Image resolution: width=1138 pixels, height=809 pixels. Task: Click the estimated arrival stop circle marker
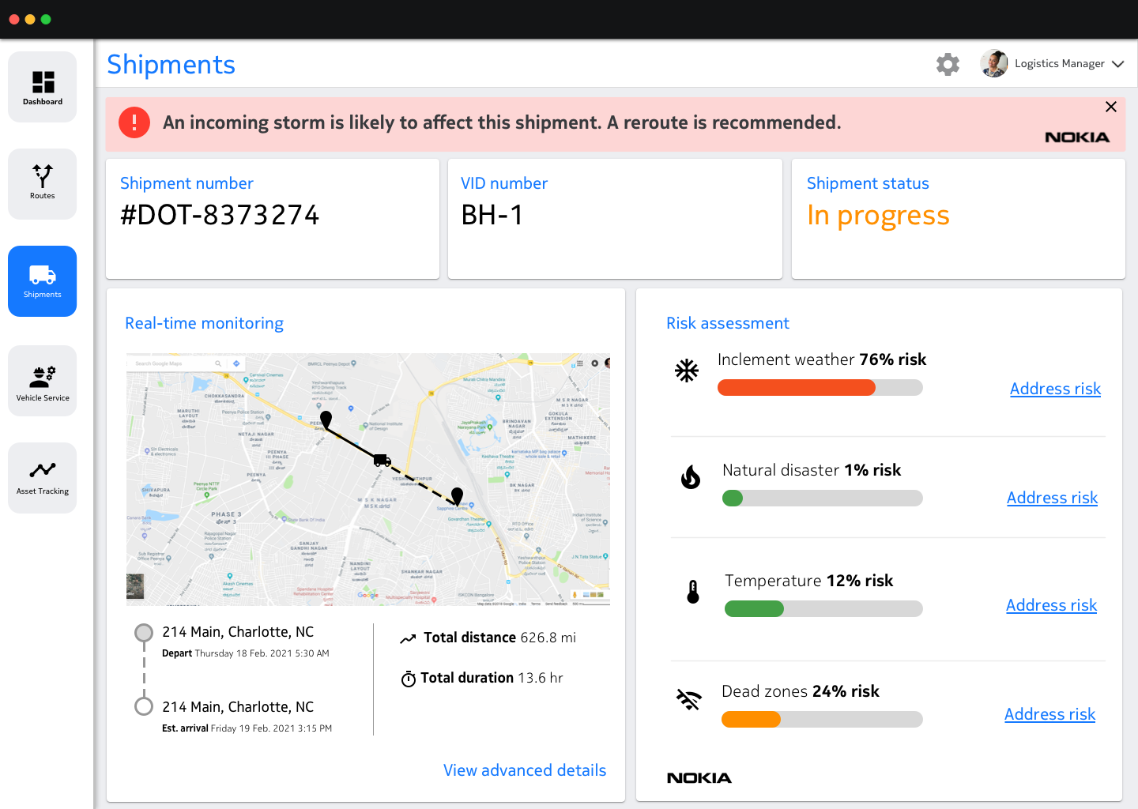tap(144, 706)
